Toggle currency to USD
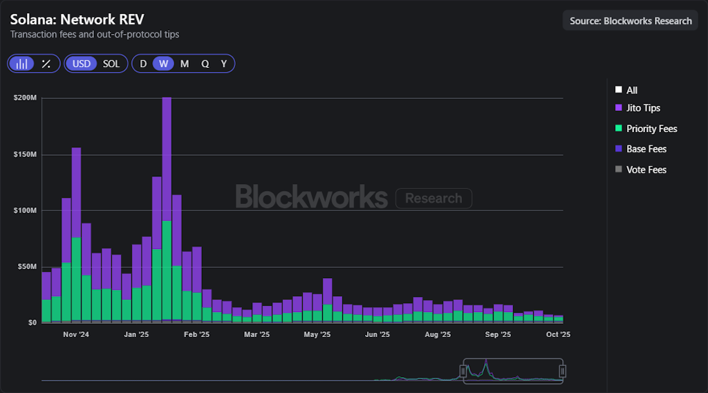 (x=82, y=64)
